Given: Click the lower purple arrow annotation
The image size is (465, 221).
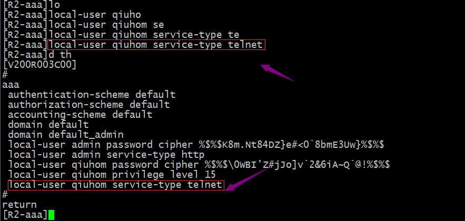Looking at the screenshot, I should coord(247,180).
